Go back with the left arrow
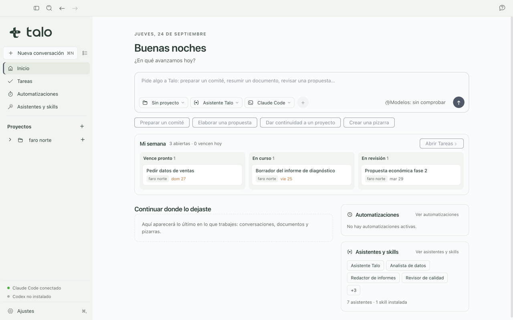513x320 pixels. [x=62, y=8]
